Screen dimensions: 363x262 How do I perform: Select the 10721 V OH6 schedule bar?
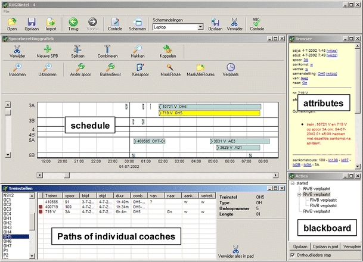(210, 107)
